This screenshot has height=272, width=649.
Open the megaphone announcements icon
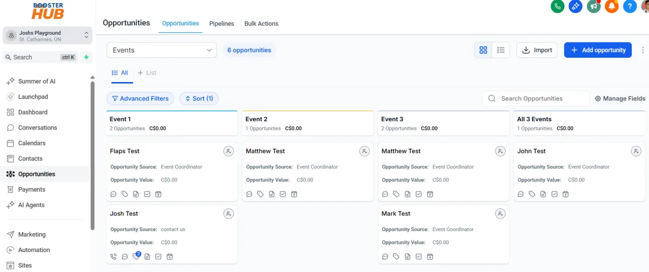pos(594,6)
